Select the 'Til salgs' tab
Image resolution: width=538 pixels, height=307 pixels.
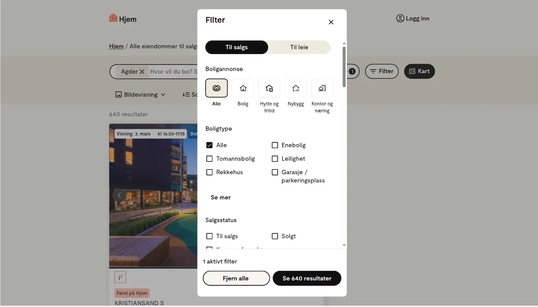[x=236, y=47]
